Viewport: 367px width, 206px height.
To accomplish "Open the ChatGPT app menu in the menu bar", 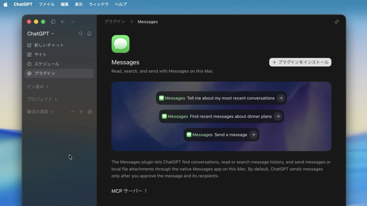I will coord(23,4).
